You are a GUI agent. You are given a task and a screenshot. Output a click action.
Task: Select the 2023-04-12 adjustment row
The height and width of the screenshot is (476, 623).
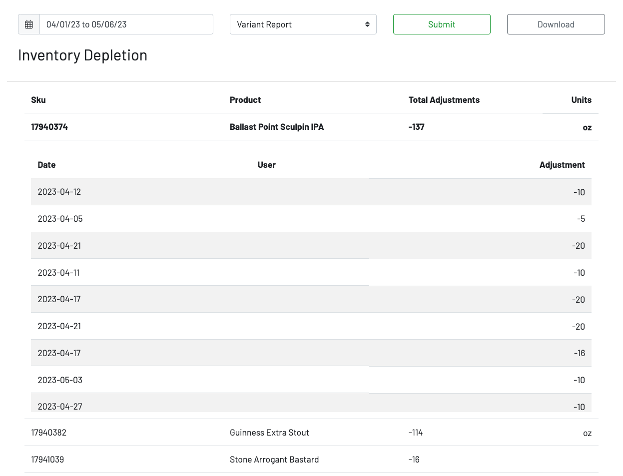tap(311, 192)
